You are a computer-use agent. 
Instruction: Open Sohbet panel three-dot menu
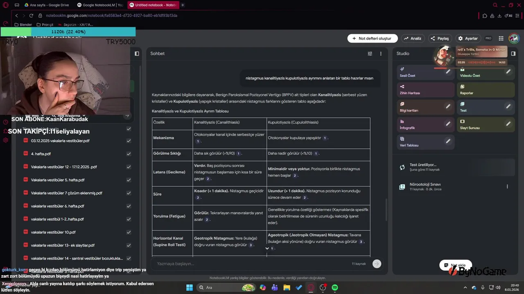(381, 53)
